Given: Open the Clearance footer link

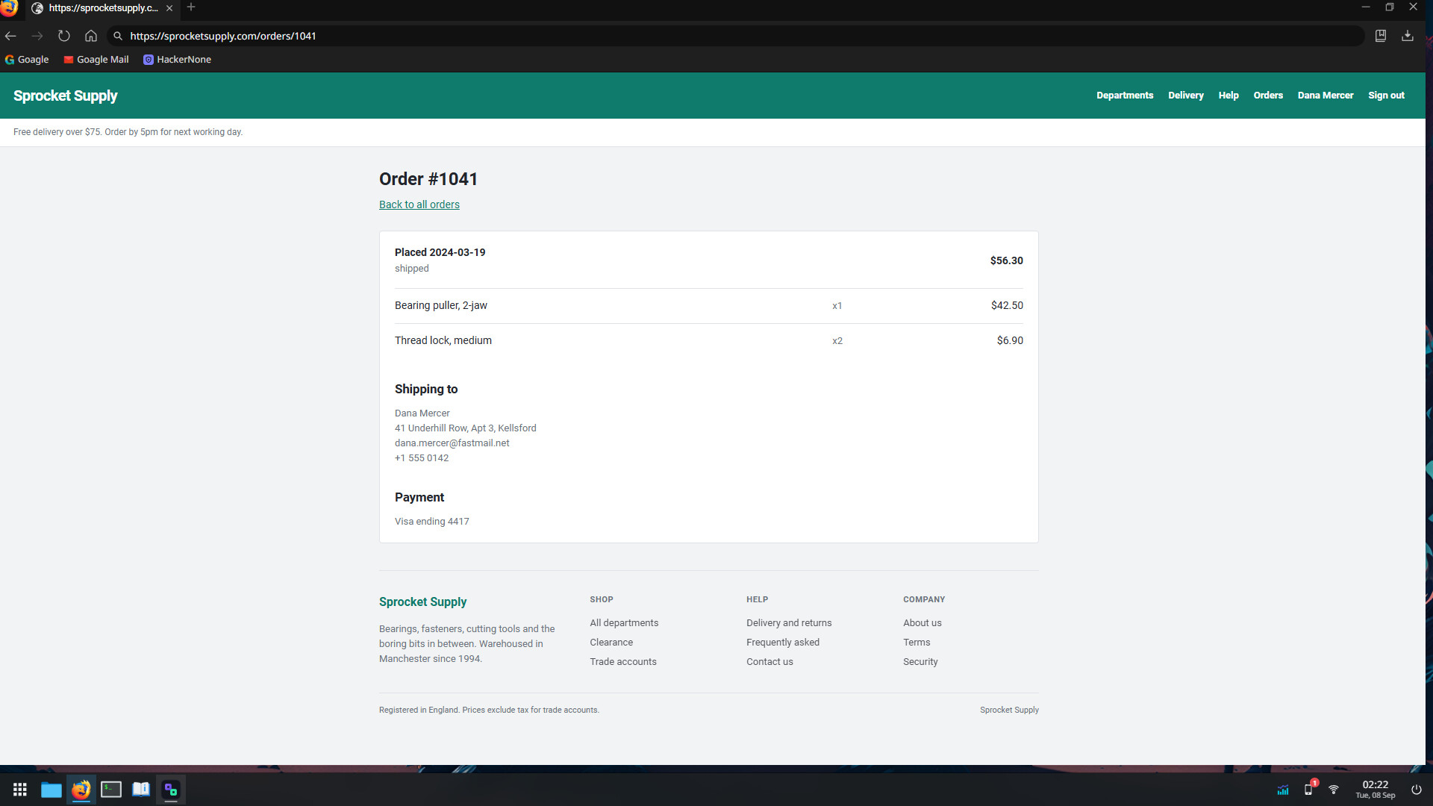Looking at the screenshot, I should (611, 643).
